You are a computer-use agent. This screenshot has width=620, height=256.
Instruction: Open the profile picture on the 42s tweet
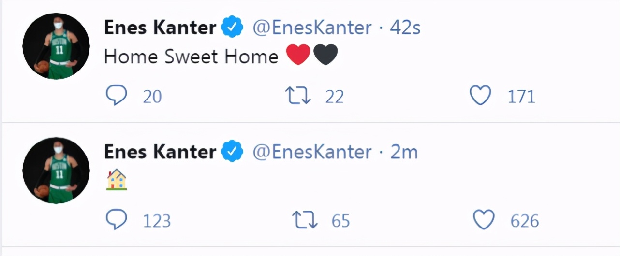coord(56,46)
